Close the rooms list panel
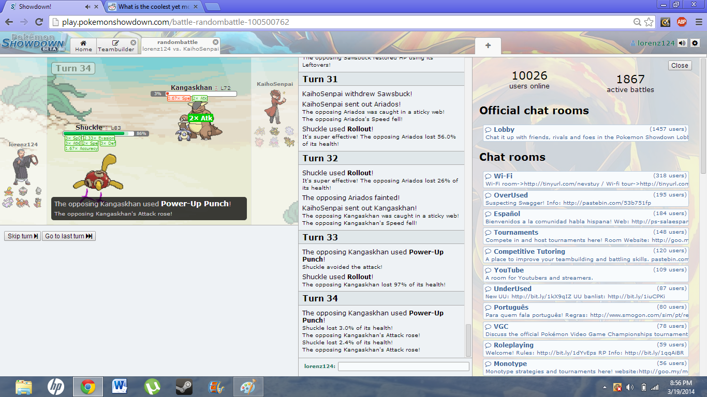Screen dimensions: 707x397 click(x=680, y=66)
